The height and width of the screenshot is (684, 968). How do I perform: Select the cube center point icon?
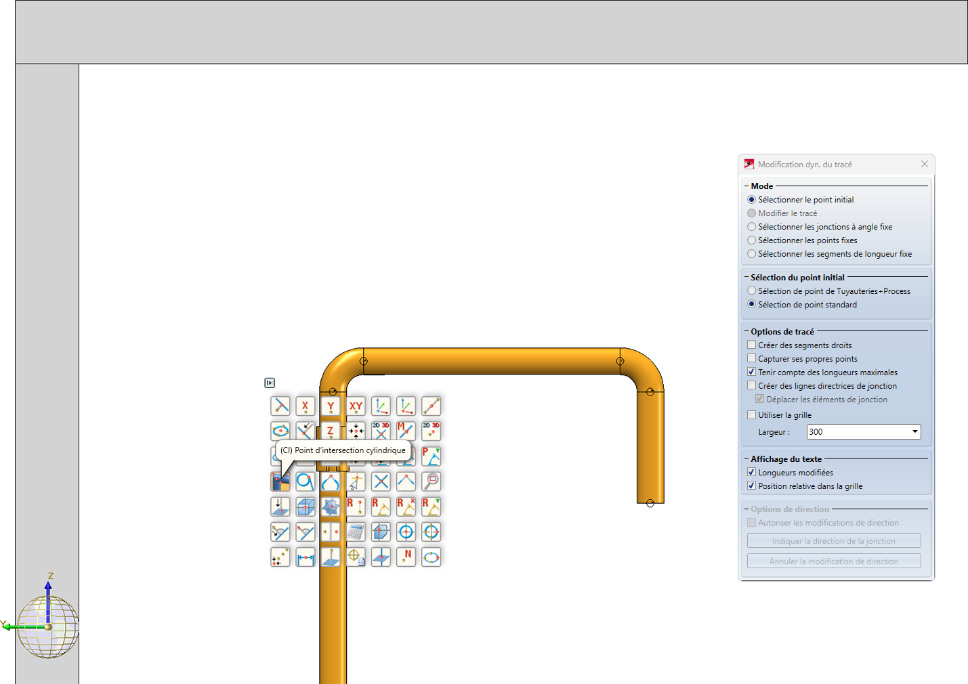tap(305, 507)
